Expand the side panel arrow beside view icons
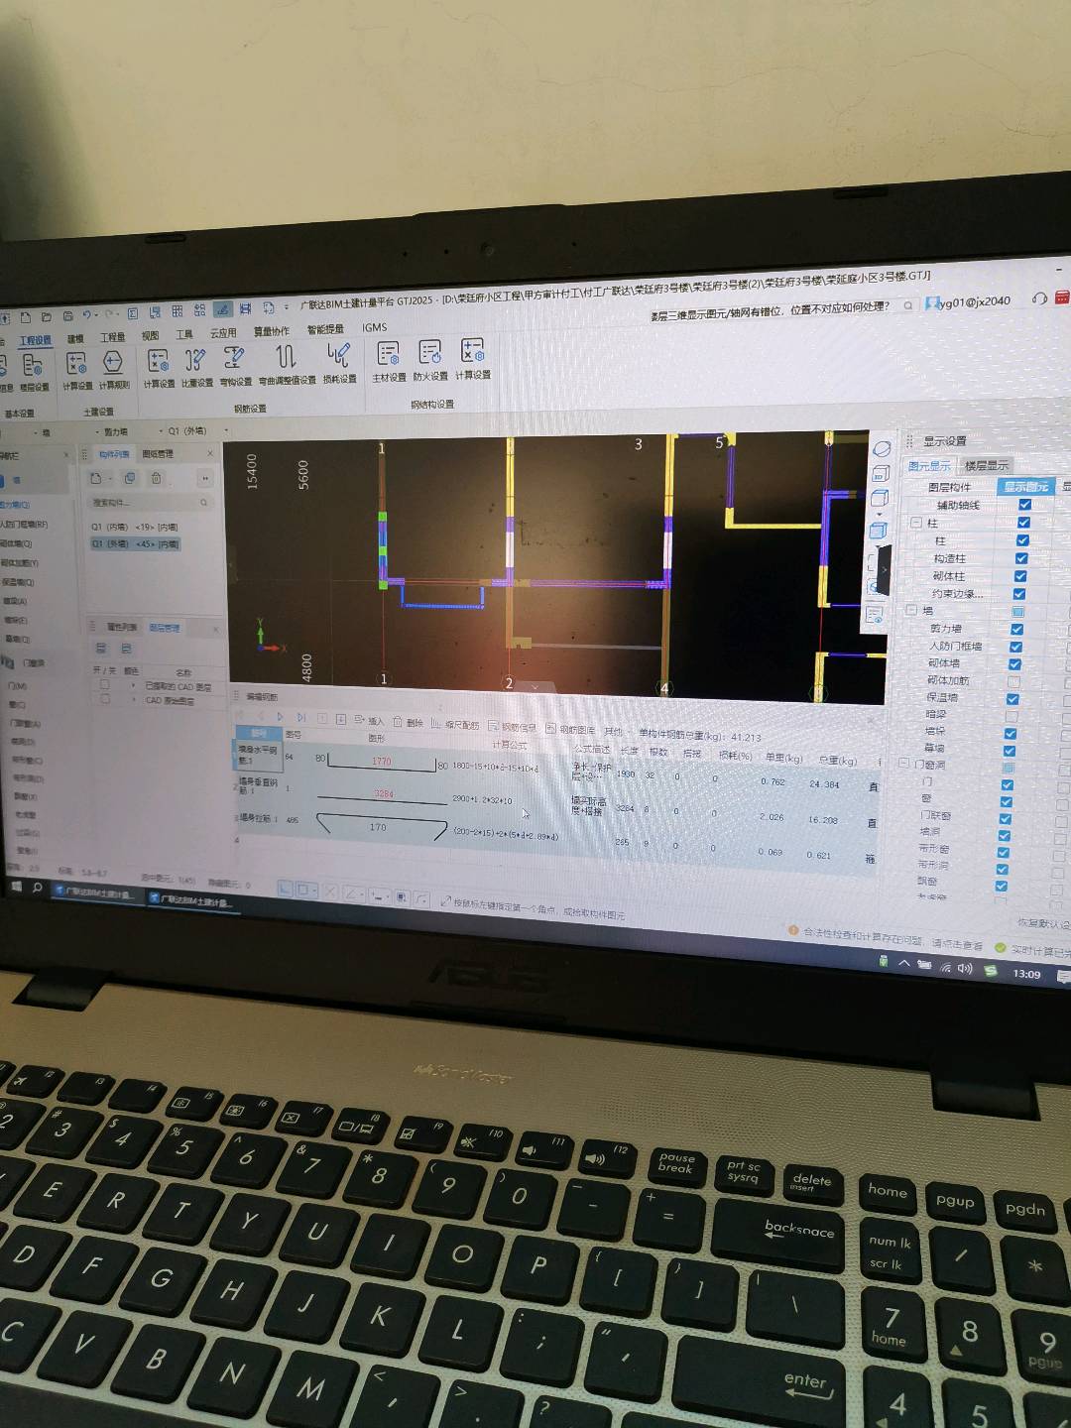This screenshot has width=1071, height=1428. (x=885, y=568)
